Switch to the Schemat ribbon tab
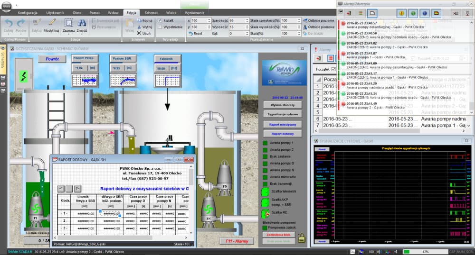 coord(151,13)
